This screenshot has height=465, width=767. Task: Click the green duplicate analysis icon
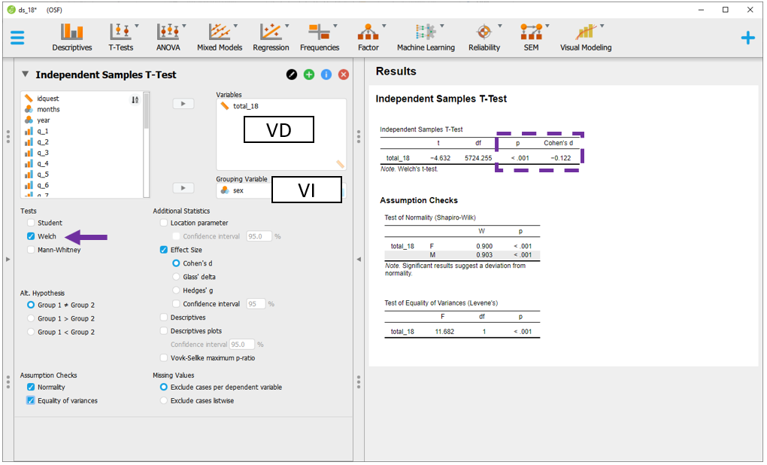[309, 74]
